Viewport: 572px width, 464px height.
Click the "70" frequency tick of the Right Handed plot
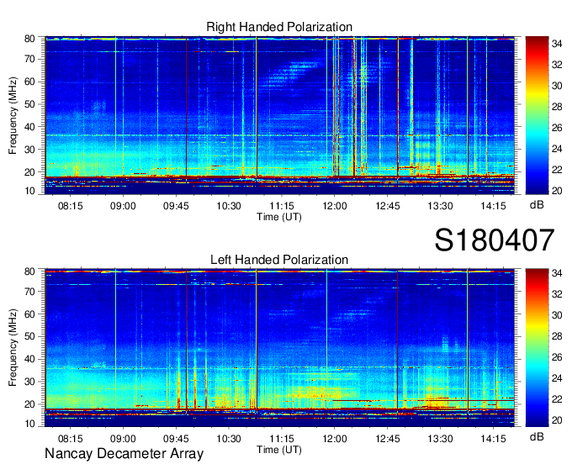[x=29, y=59]
